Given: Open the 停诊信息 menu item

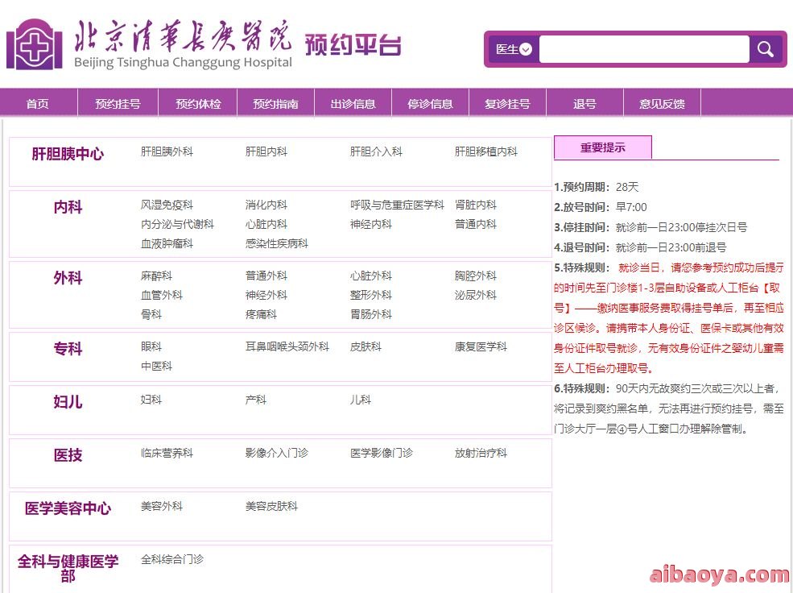Looking at the screenshot, I should pos(431,104).
